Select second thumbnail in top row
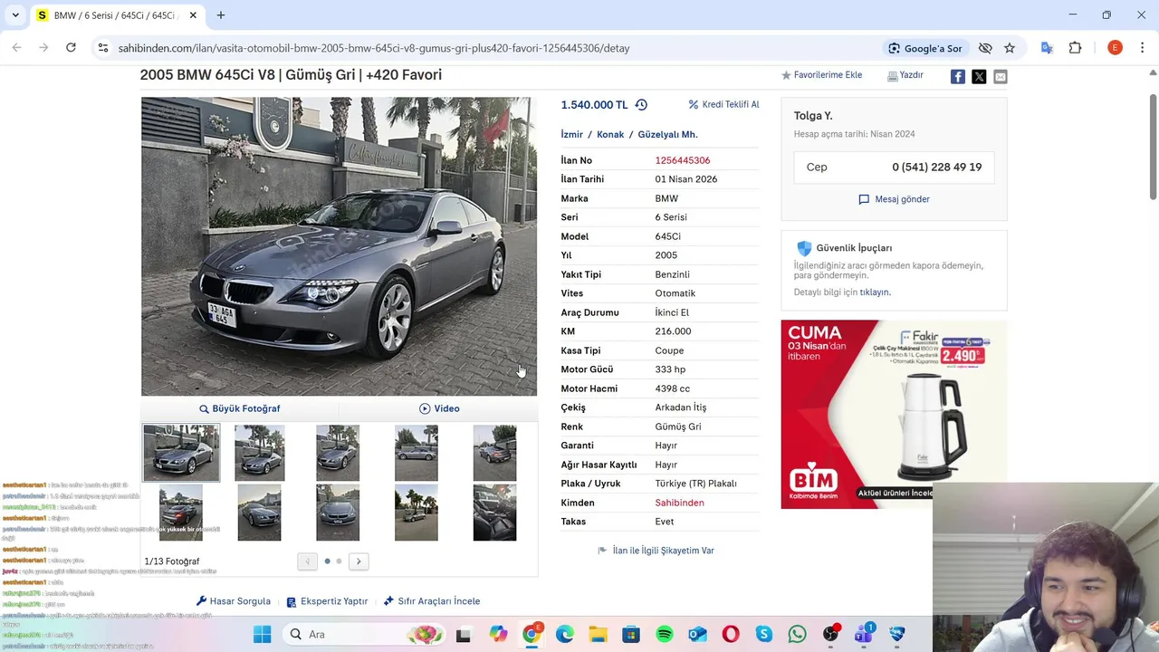This screenshot has width=1159, height=652. [260, 453]
